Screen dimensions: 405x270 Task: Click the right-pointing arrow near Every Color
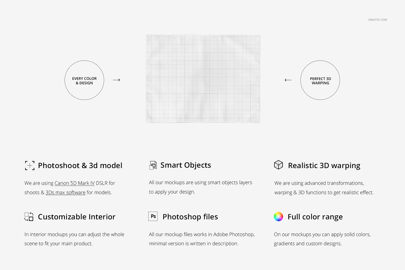click(x=116, y=80)
